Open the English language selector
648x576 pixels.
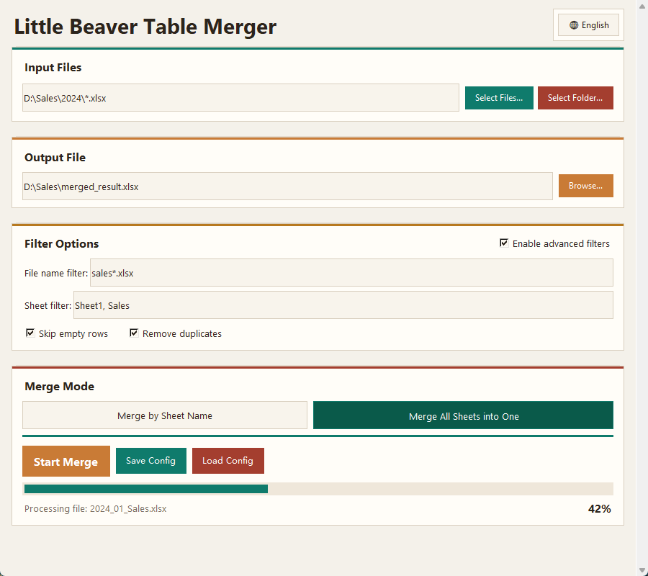coord(588,25)
